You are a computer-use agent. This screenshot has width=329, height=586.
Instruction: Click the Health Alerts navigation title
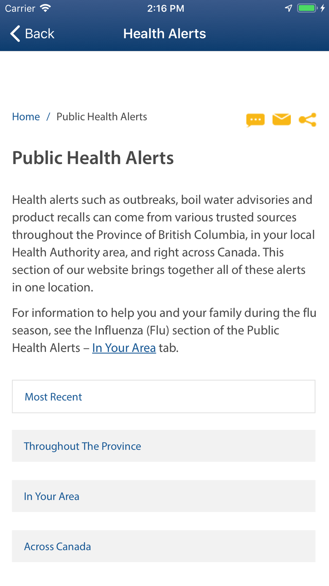tap(164, 34)
